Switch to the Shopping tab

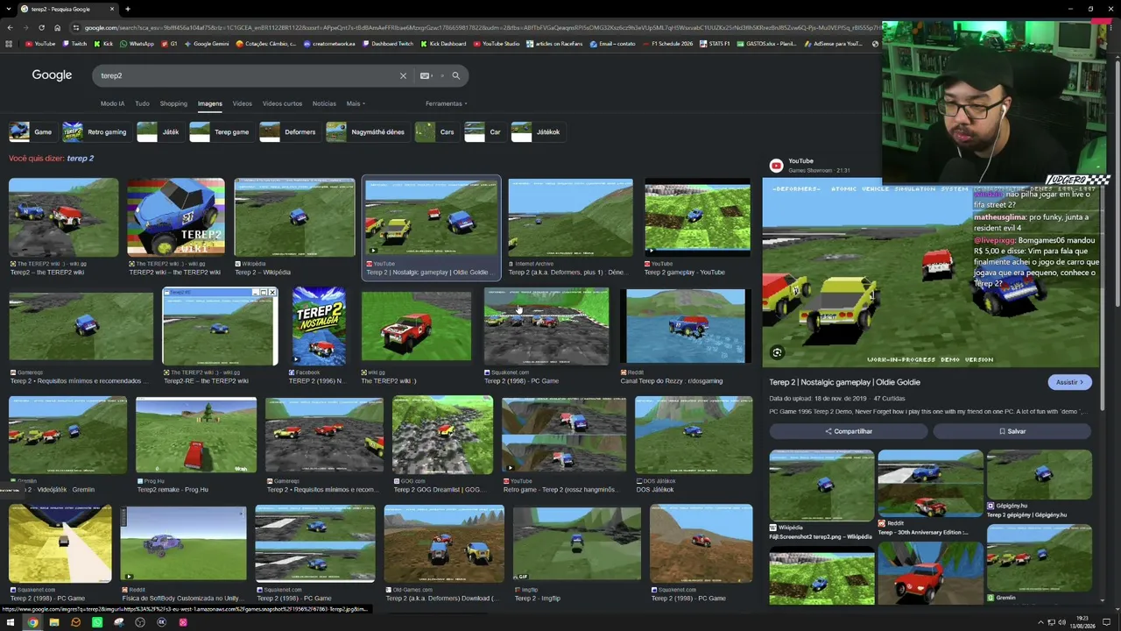173,103
